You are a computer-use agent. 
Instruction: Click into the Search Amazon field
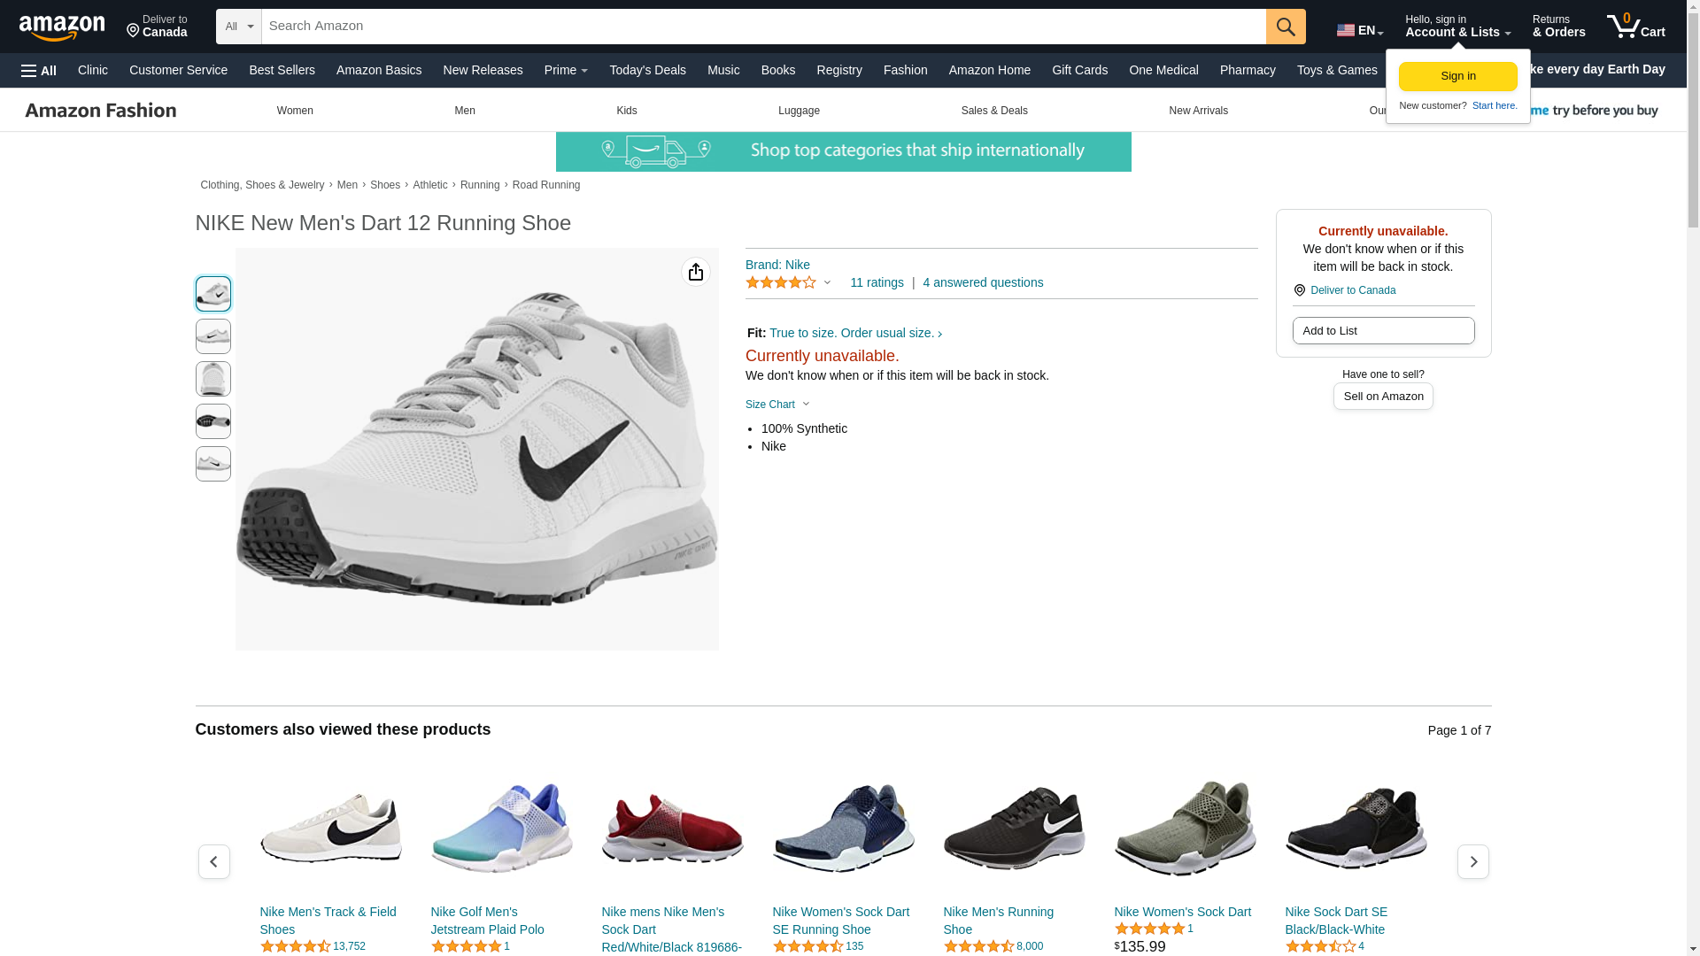[763, 27]
